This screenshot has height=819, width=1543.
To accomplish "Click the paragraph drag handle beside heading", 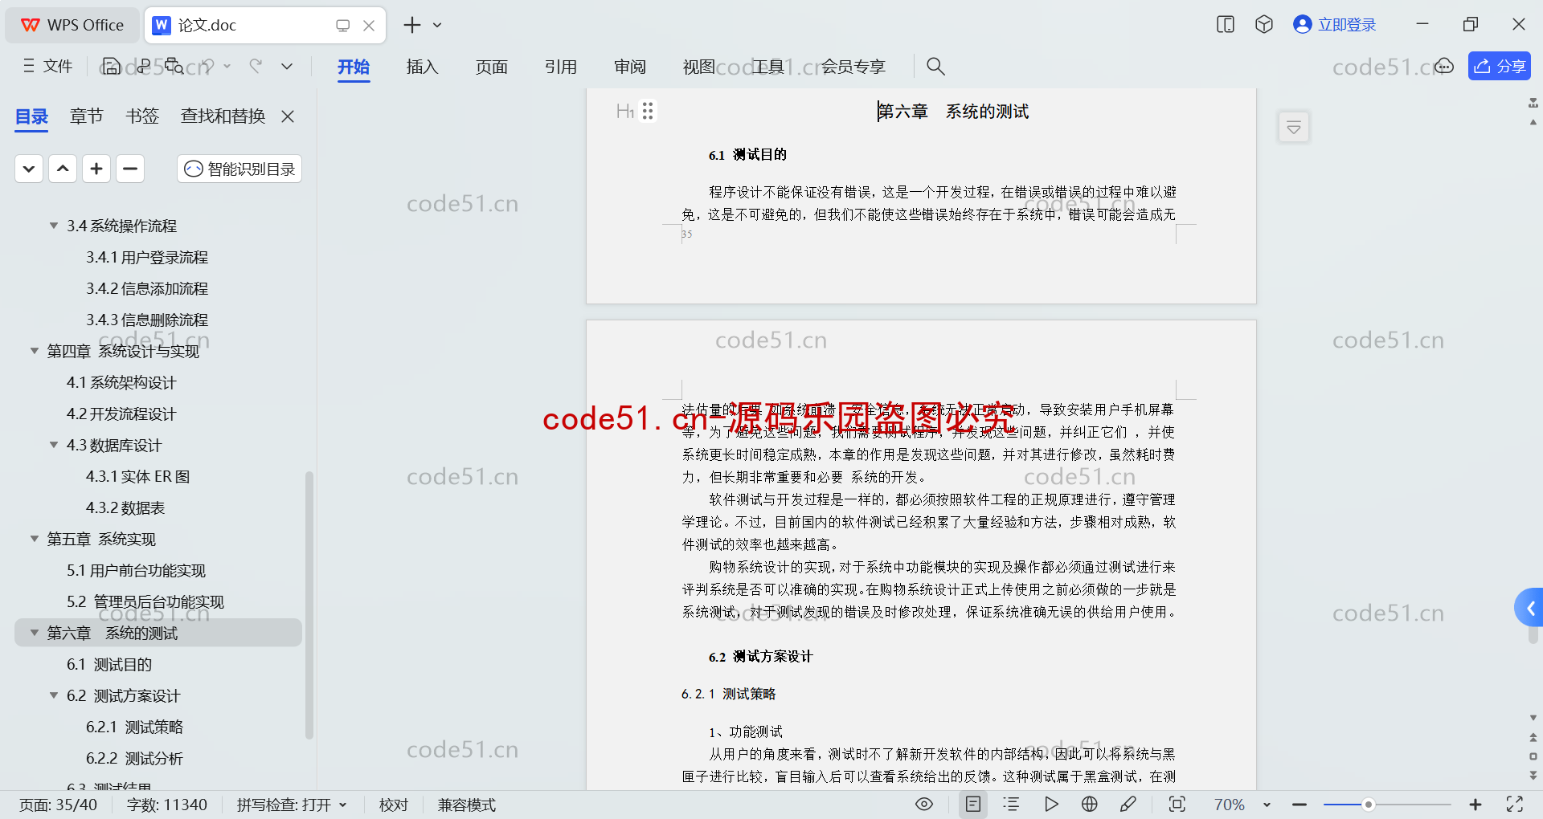I will 648,111.
